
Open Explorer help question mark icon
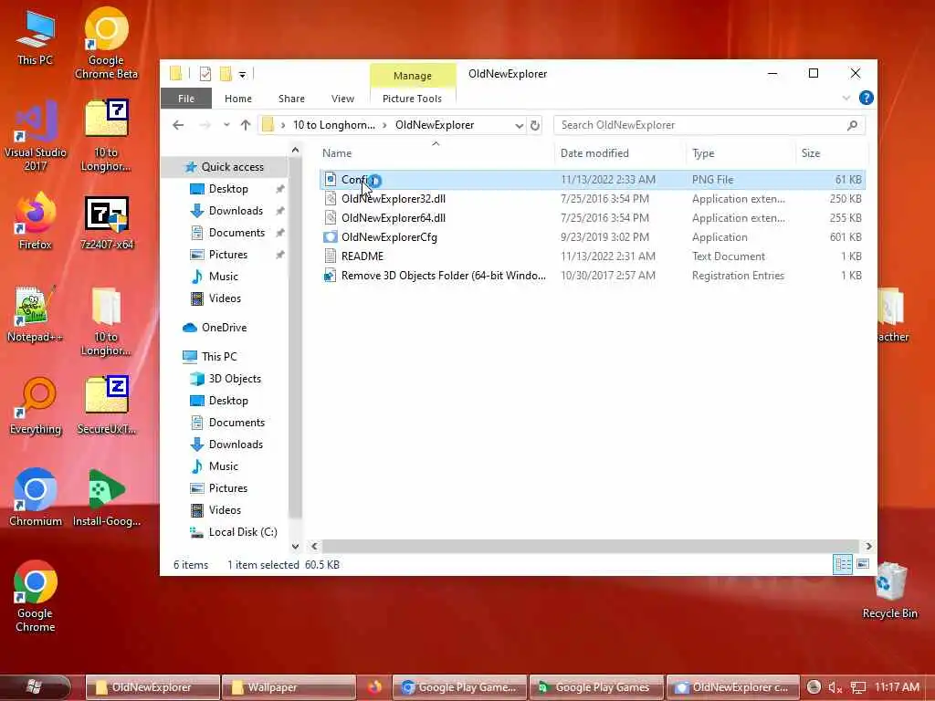click(x=866, y=98)
